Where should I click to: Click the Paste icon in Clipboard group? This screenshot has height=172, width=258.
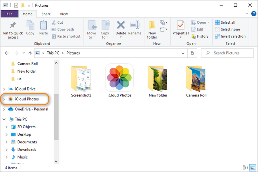point(43,26)
